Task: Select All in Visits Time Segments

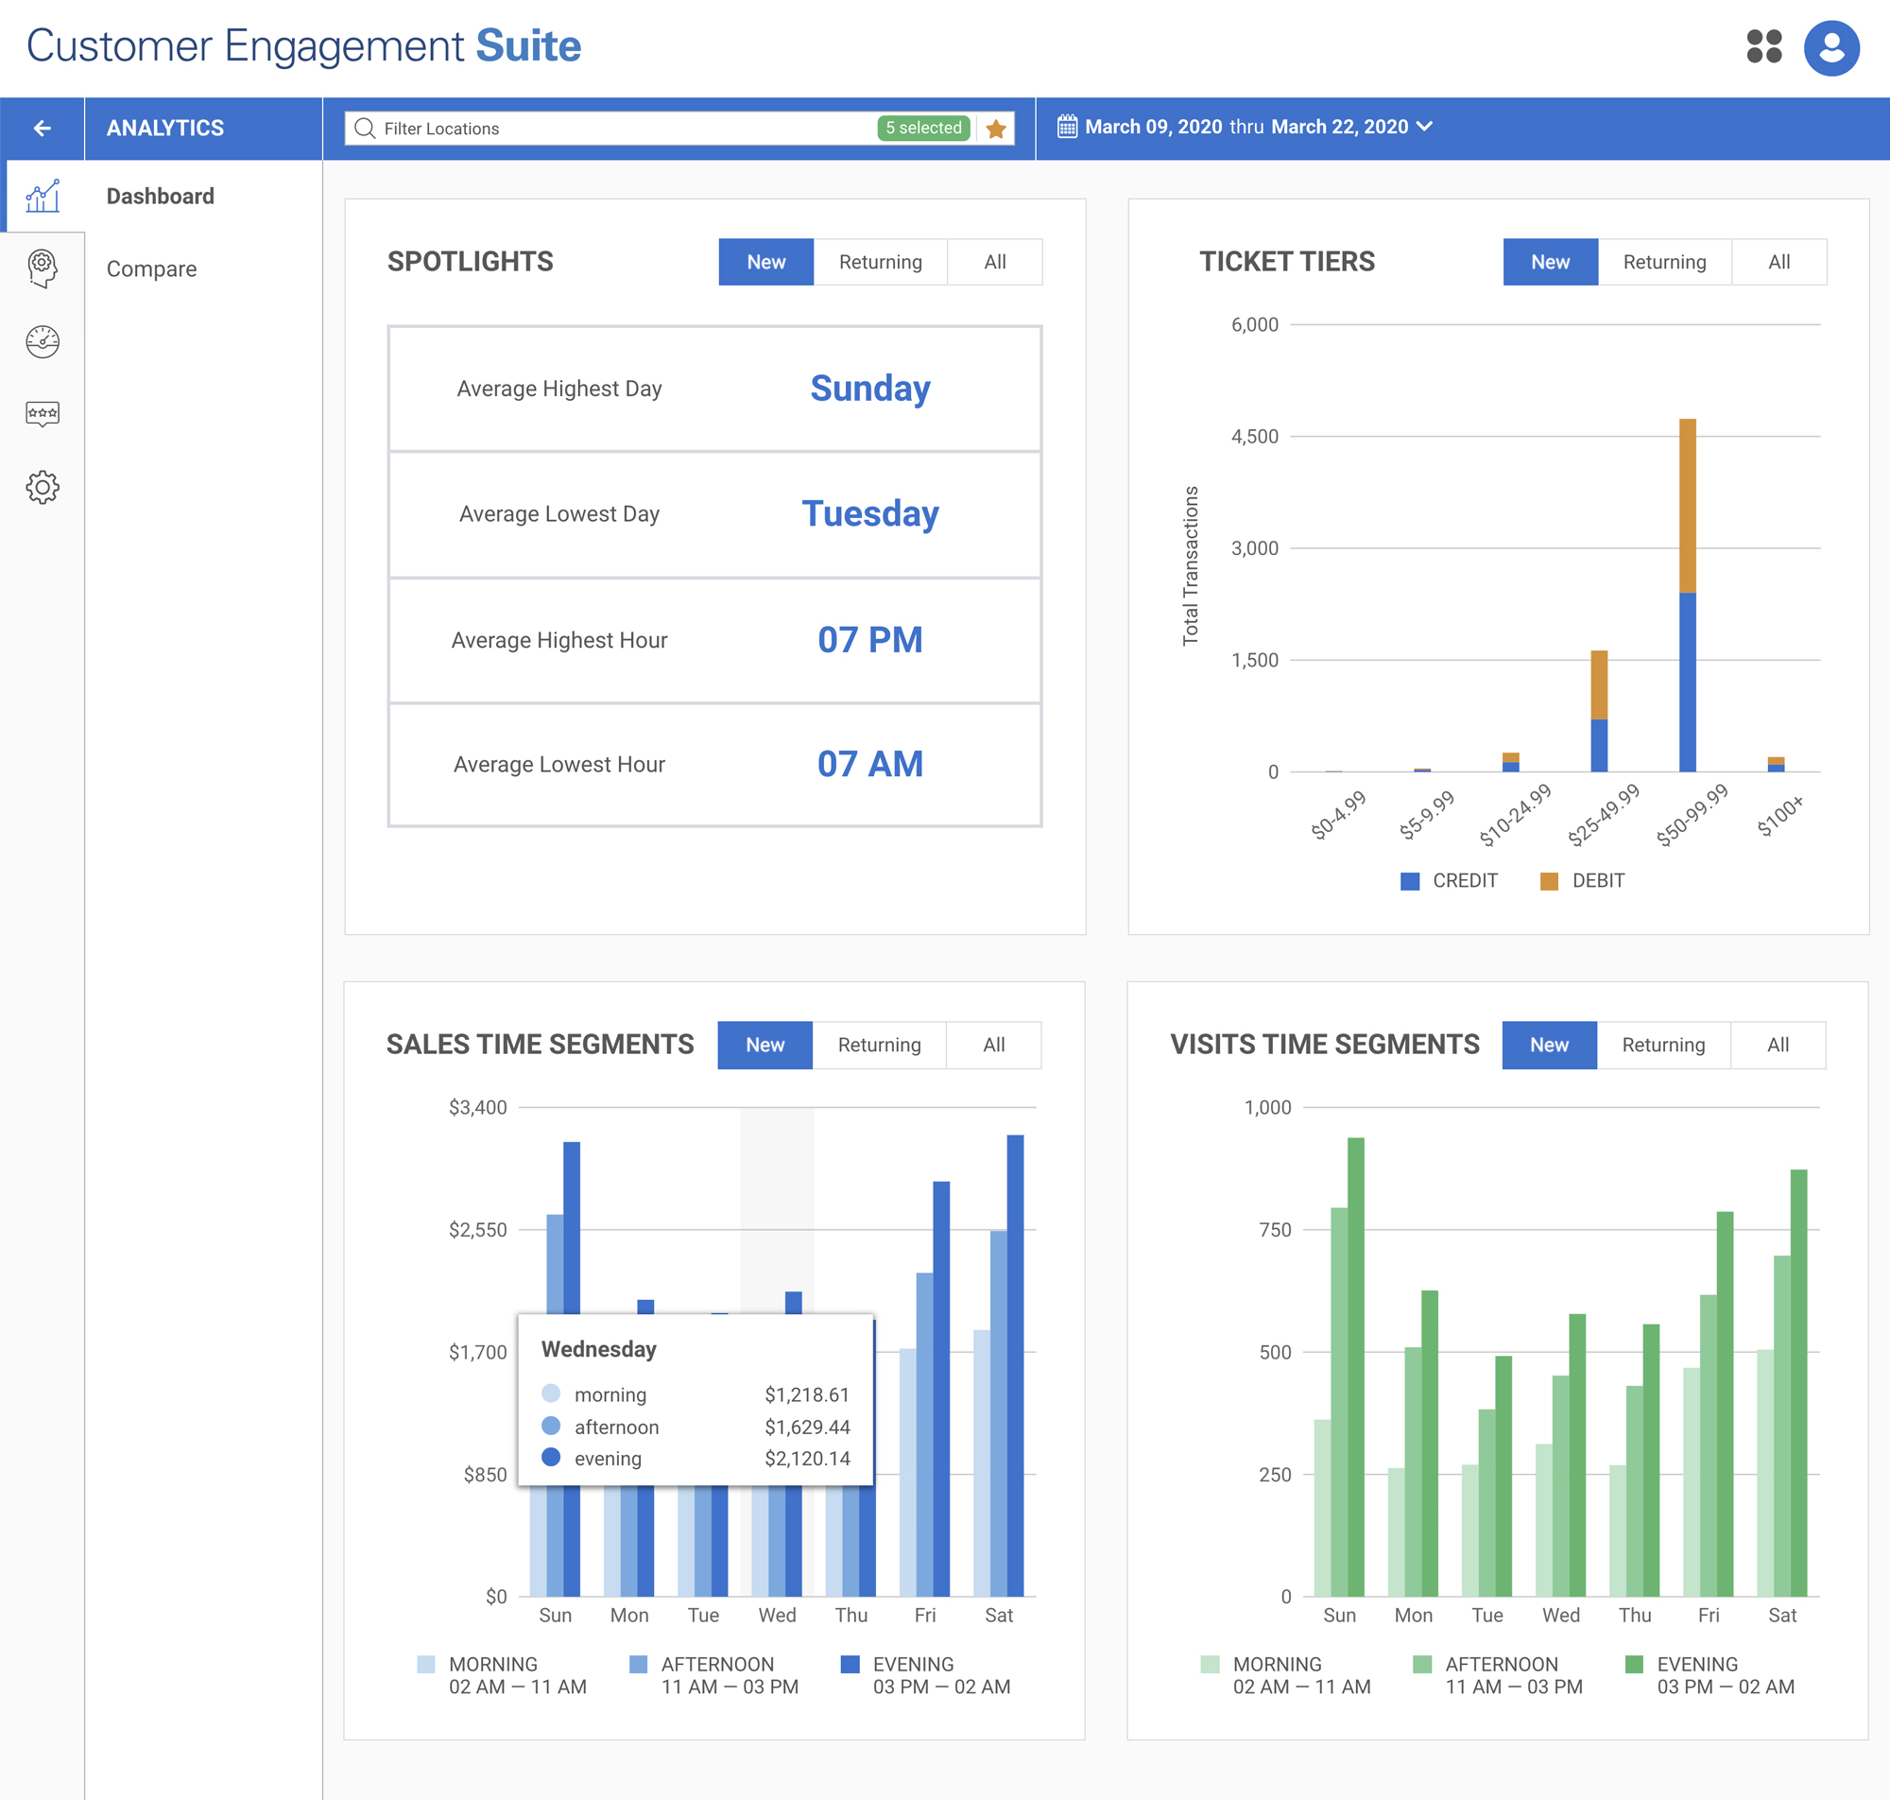Action: (1778, 1045)
